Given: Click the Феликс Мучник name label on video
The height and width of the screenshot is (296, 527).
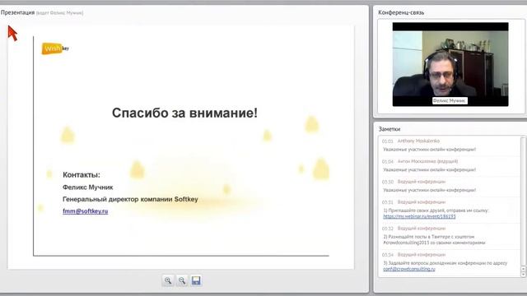Looking at the screenshot, I should 450,100.
